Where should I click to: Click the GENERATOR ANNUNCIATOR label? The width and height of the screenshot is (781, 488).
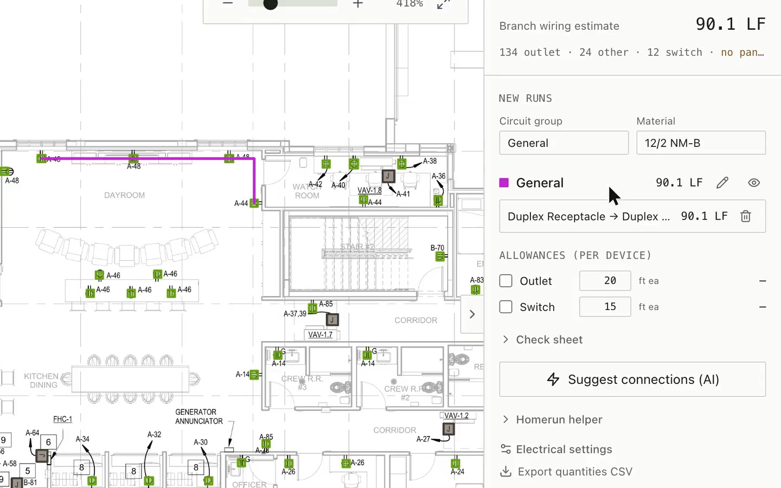[x=199, y=416]
